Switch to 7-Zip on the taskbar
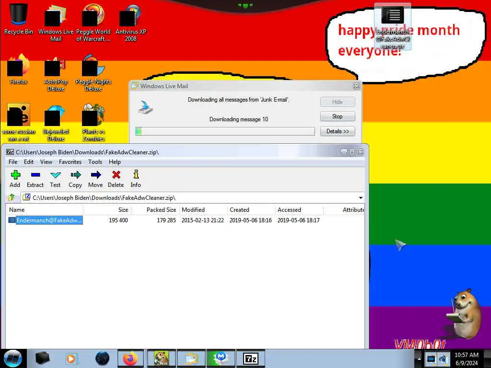 click(x=250, y=358)
